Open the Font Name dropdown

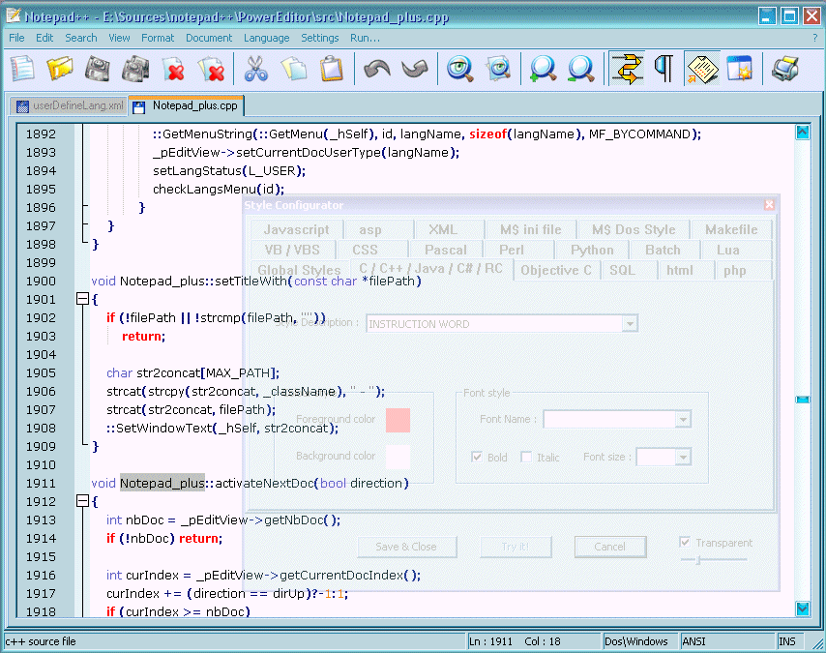[x=684, y=419]
